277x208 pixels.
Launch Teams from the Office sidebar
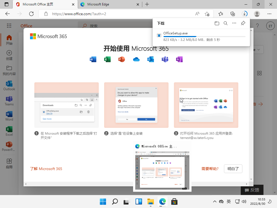click(9, 101)
